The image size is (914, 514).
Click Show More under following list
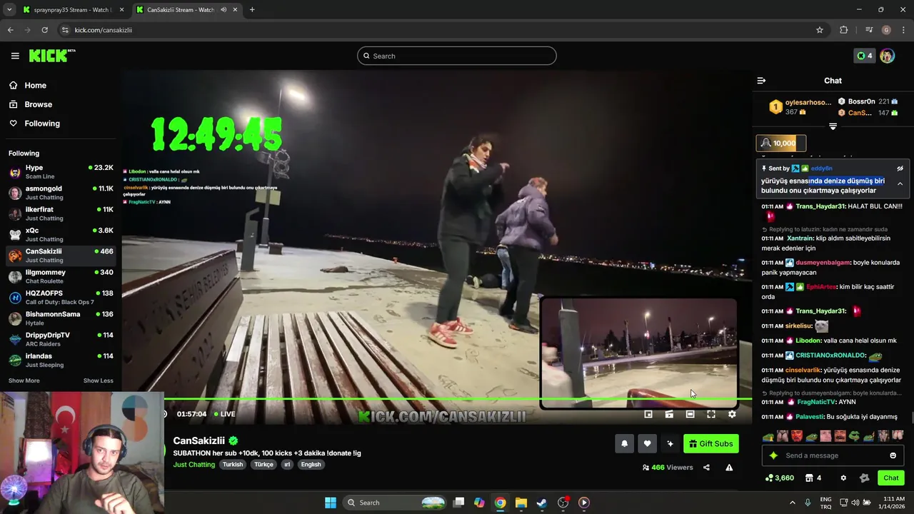(x=24, y=381)
